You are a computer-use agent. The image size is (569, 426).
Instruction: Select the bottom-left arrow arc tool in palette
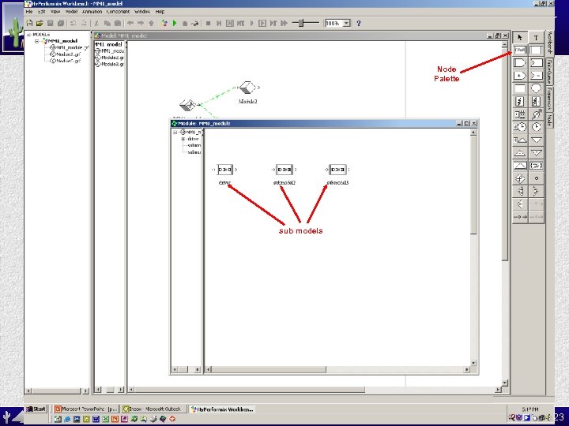(520, 217)
